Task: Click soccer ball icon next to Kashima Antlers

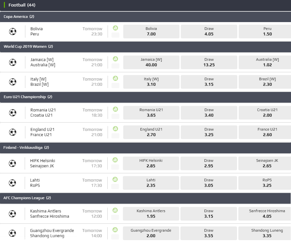Action: tap(12, 214)
